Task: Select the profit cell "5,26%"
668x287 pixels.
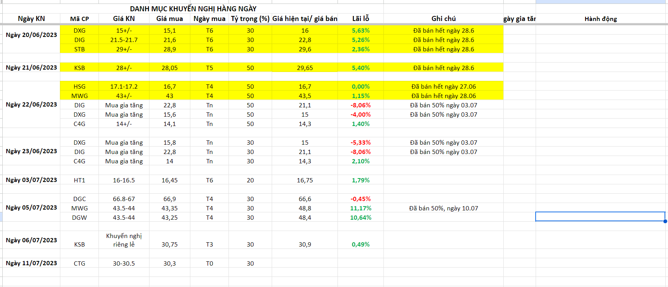Action: click(361, 40)
